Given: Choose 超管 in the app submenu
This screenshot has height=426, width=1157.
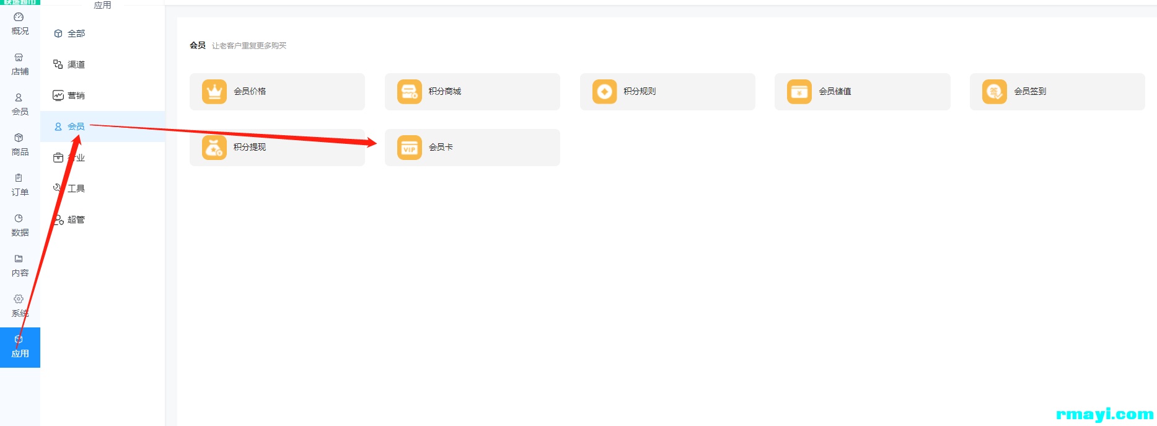Looking at the screenshot, I should pyautogui.click(x=76, y=220).
